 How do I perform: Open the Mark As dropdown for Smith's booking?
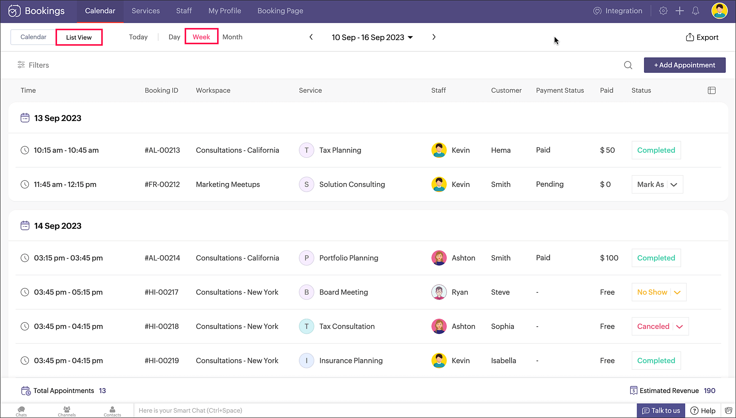point(657,184)
